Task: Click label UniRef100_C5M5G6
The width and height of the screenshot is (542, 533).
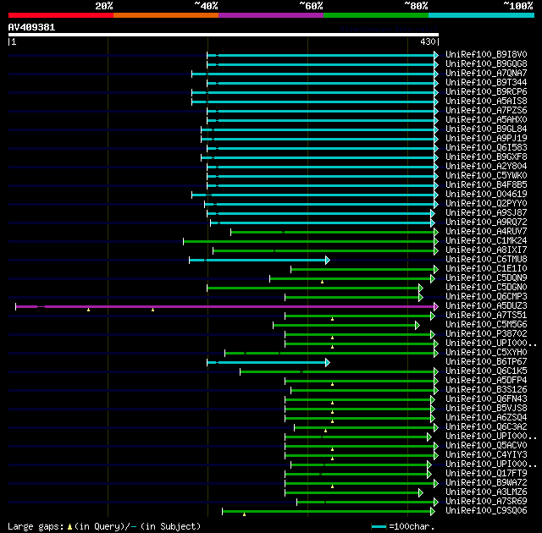Action: [486, 325]
